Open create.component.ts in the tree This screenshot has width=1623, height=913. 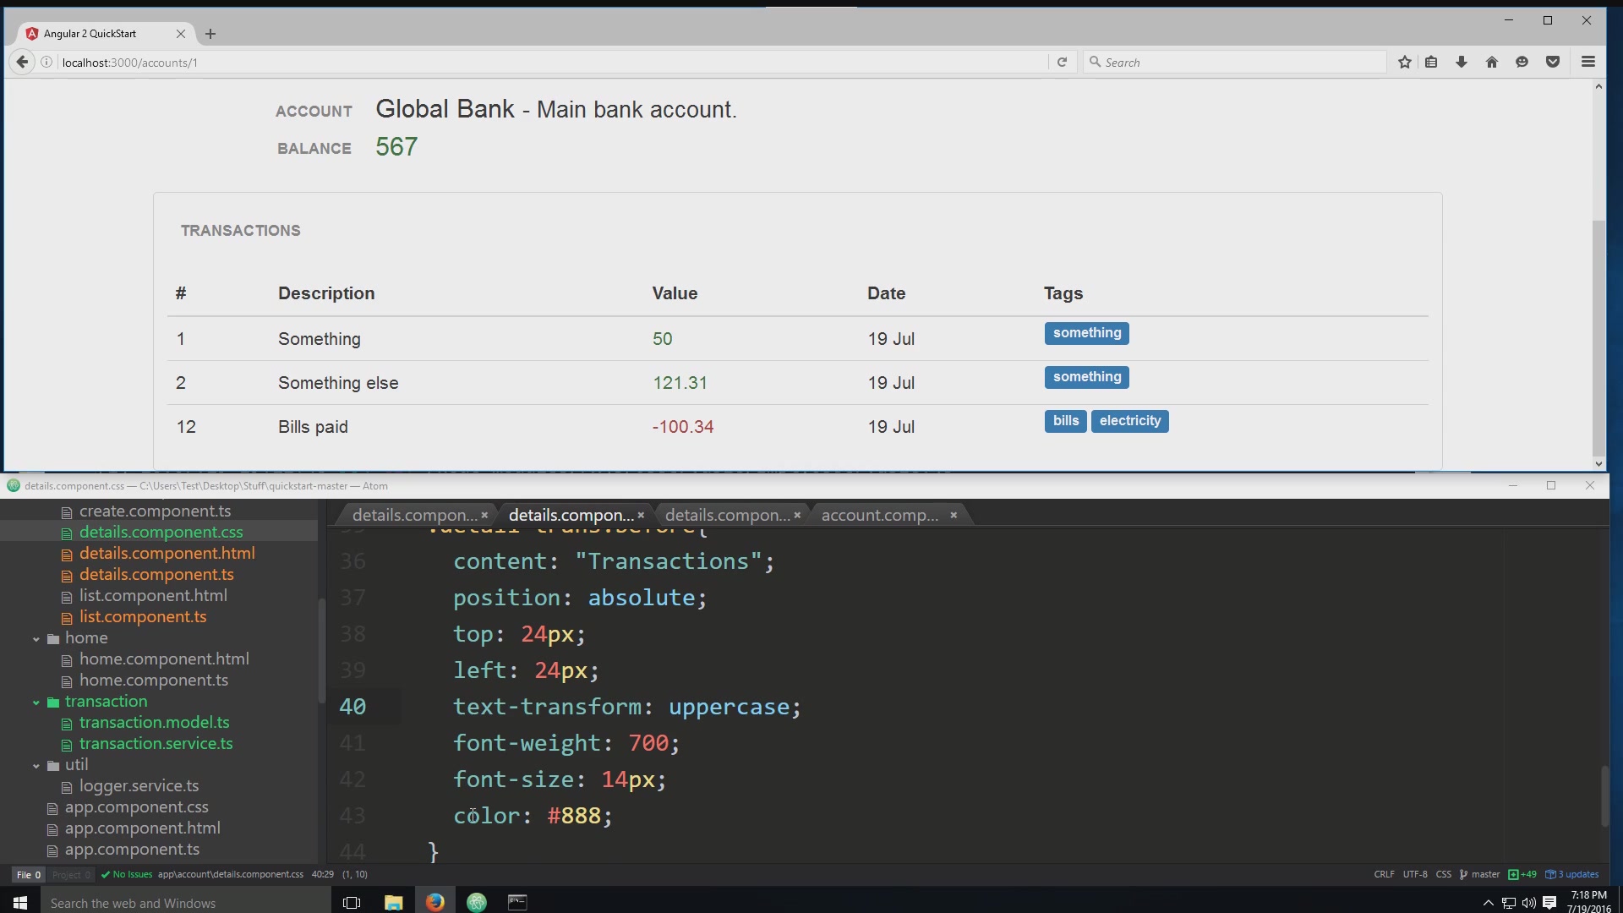point(155,511)
